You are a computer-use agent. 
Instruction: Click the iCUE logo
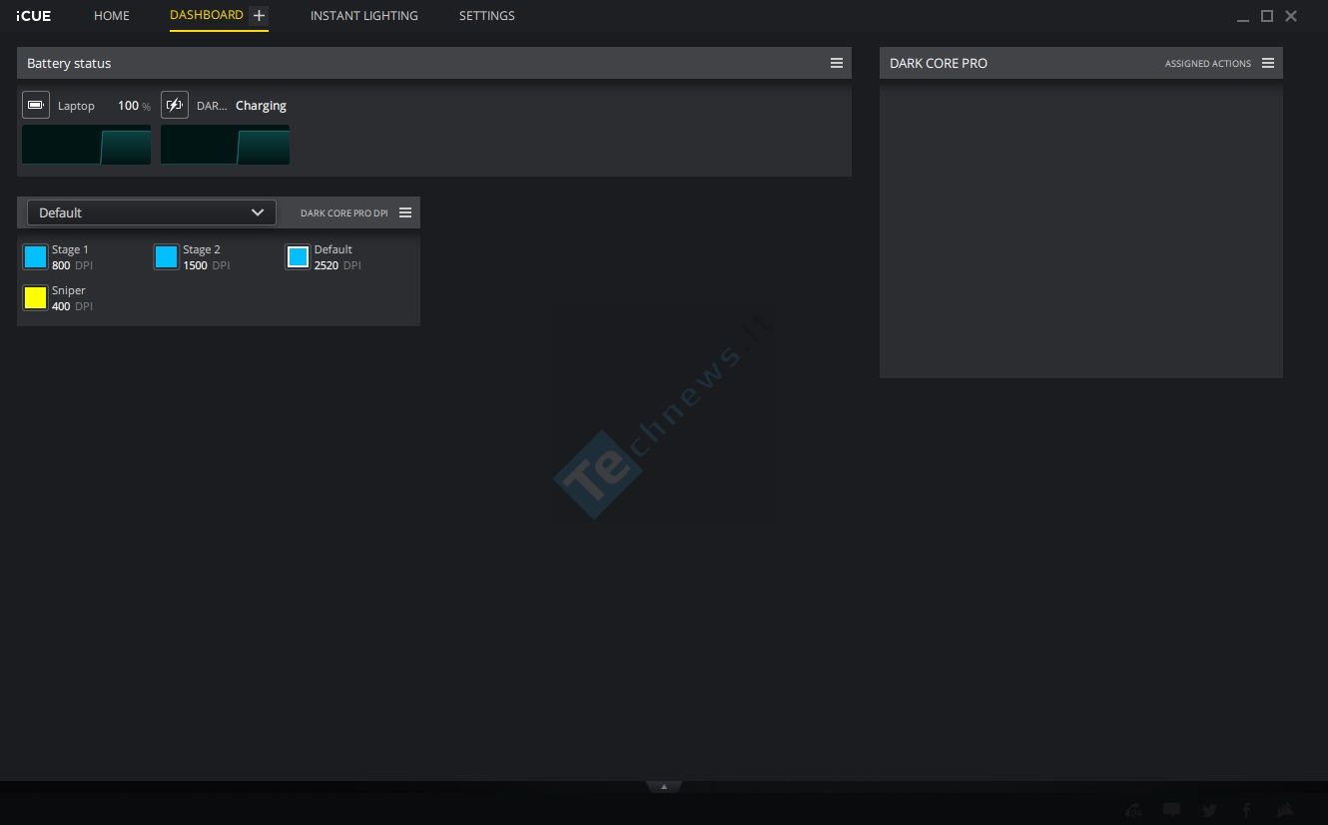click(34, 16)
